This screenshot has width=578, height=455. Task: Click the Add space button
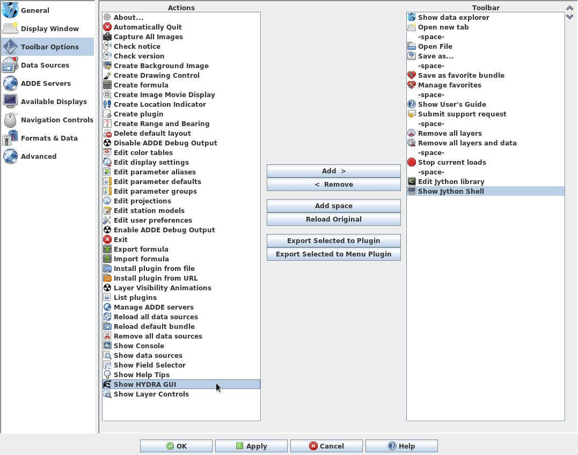pos(334,206)
